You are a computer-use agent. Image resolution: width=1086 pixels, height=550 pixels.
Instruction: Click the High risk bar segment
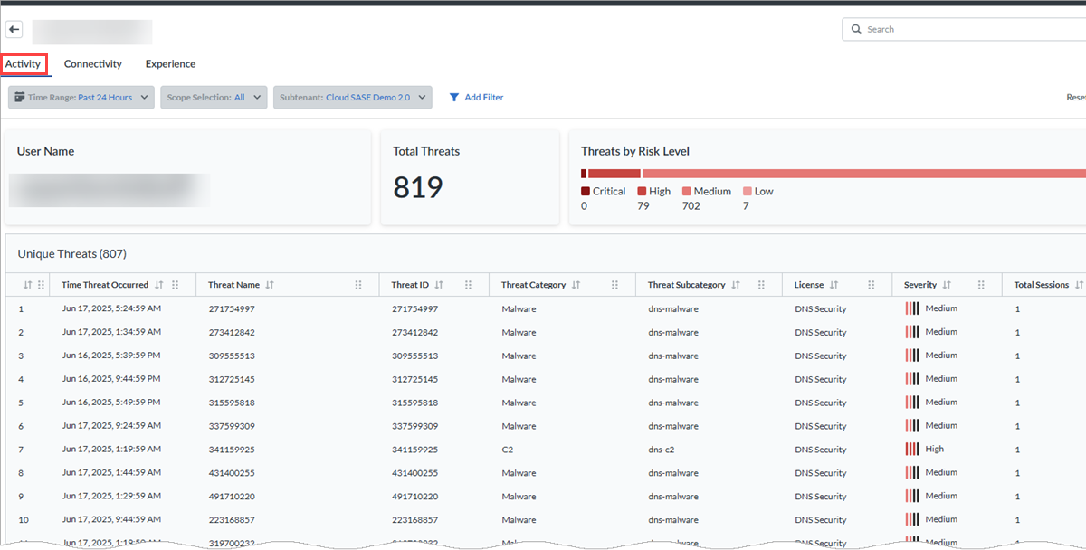click(x=614, y=174)
